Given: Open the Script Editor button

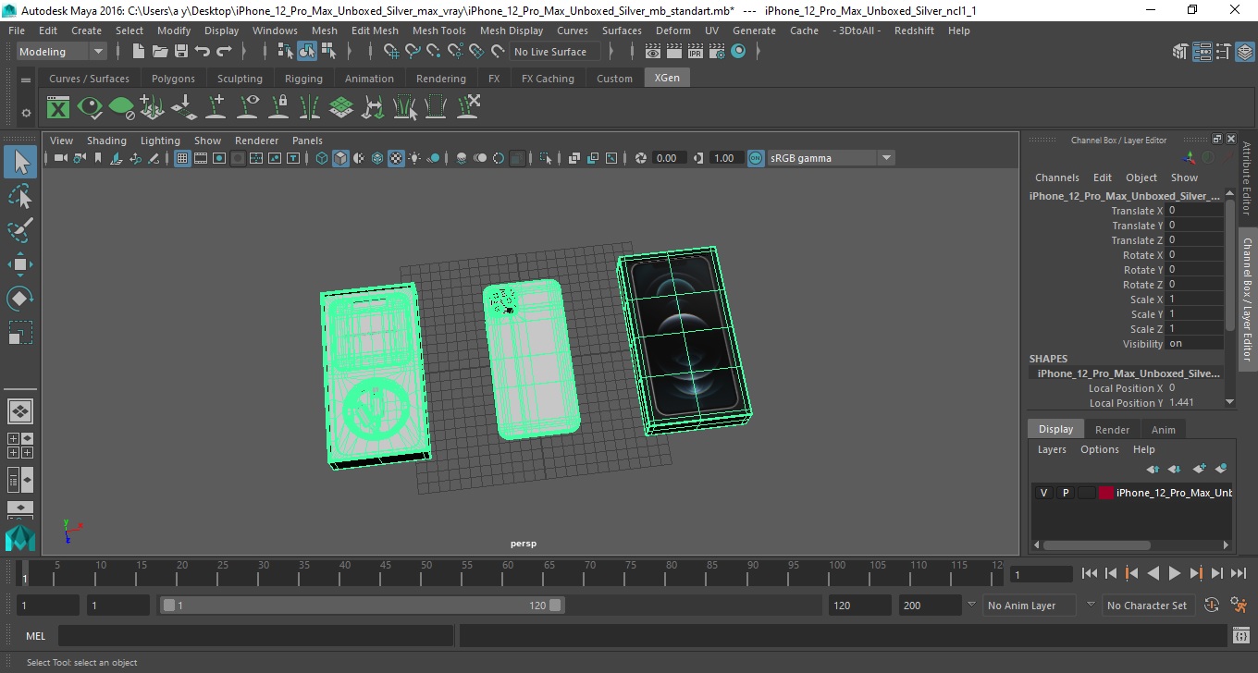Looking at the screenshot, I should click(1241, 636).
